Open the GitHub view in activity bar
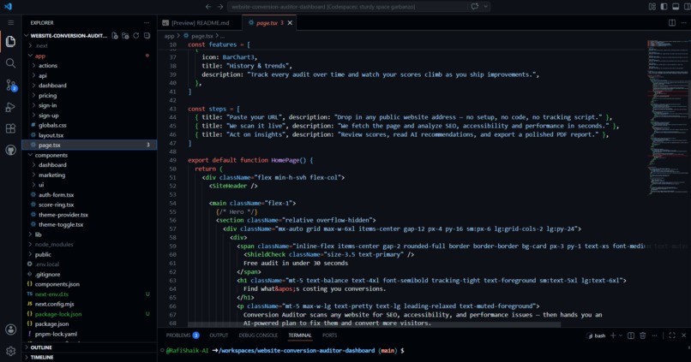Image resolution: width=691 pixels, height=362 pixels. pos(10,151)
